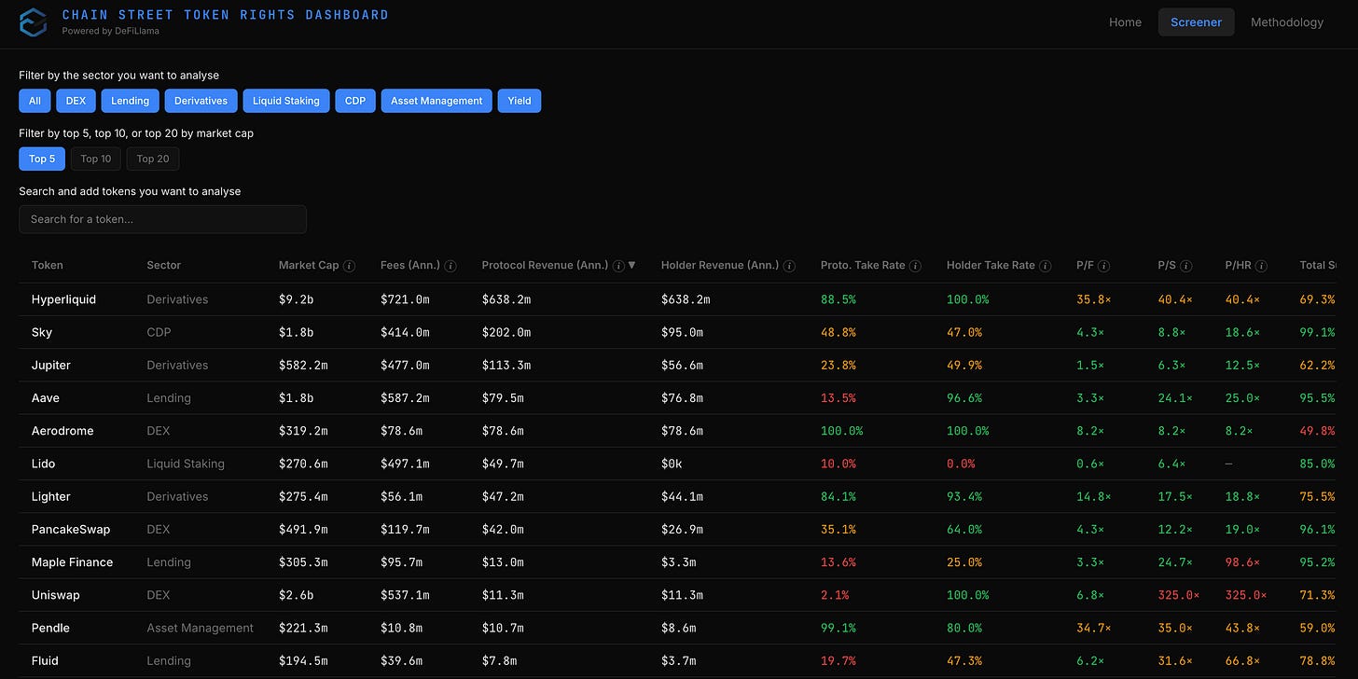Select the Top 10 market cap filter
Viewport: 1358px width, 679px height.
[96, 159]
